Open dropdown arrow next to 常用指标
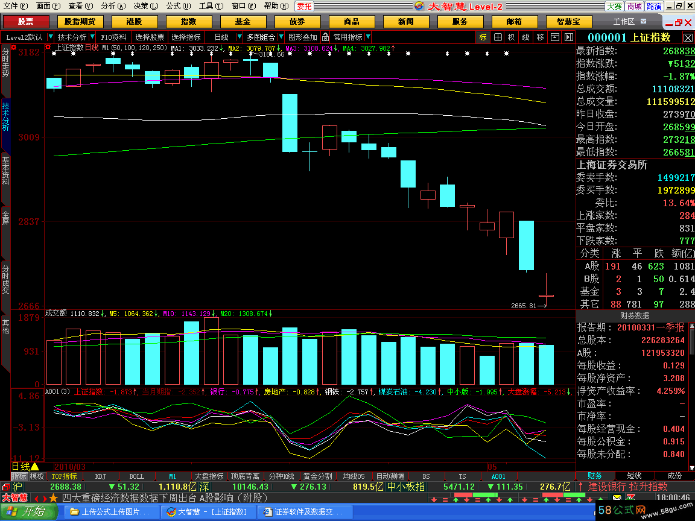The width and height of the screenshot is (695, 521). [368, 37]
